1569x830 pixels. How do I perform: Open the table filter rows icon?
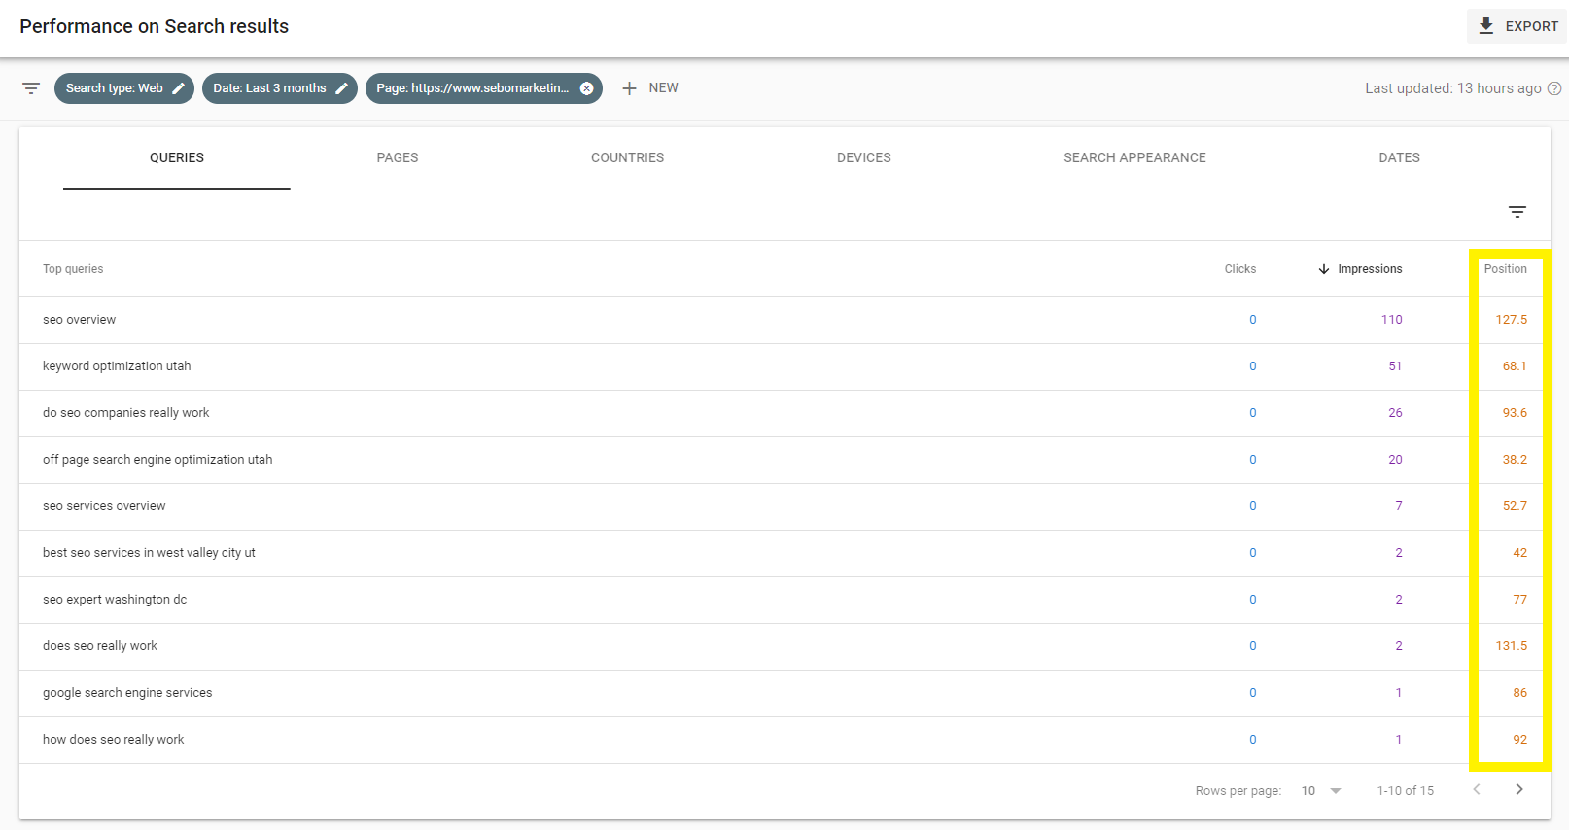tap(1517, 212)
